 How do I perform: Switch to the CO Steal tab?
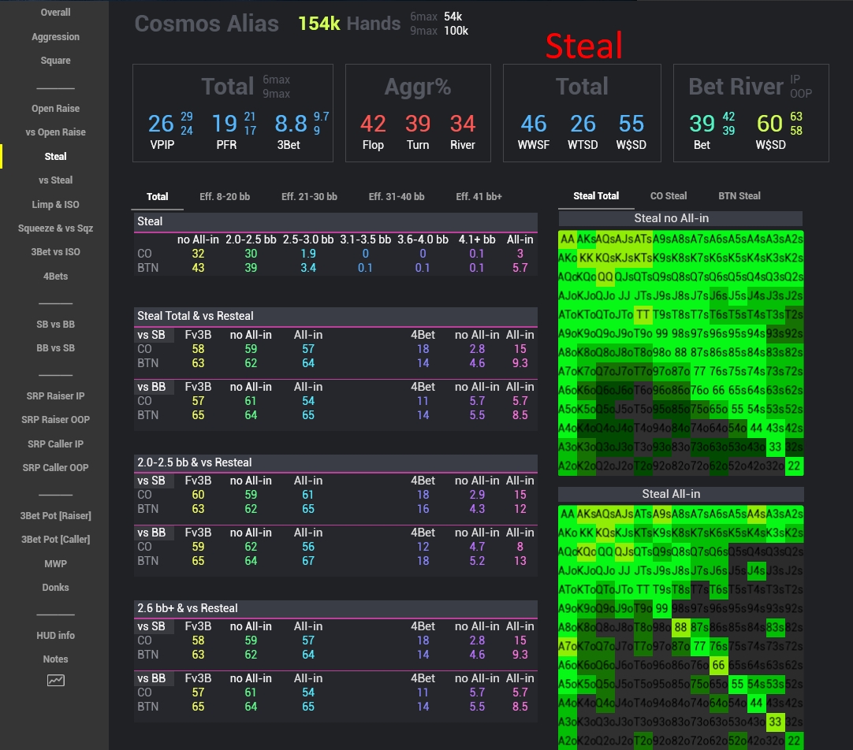point(668,195)
